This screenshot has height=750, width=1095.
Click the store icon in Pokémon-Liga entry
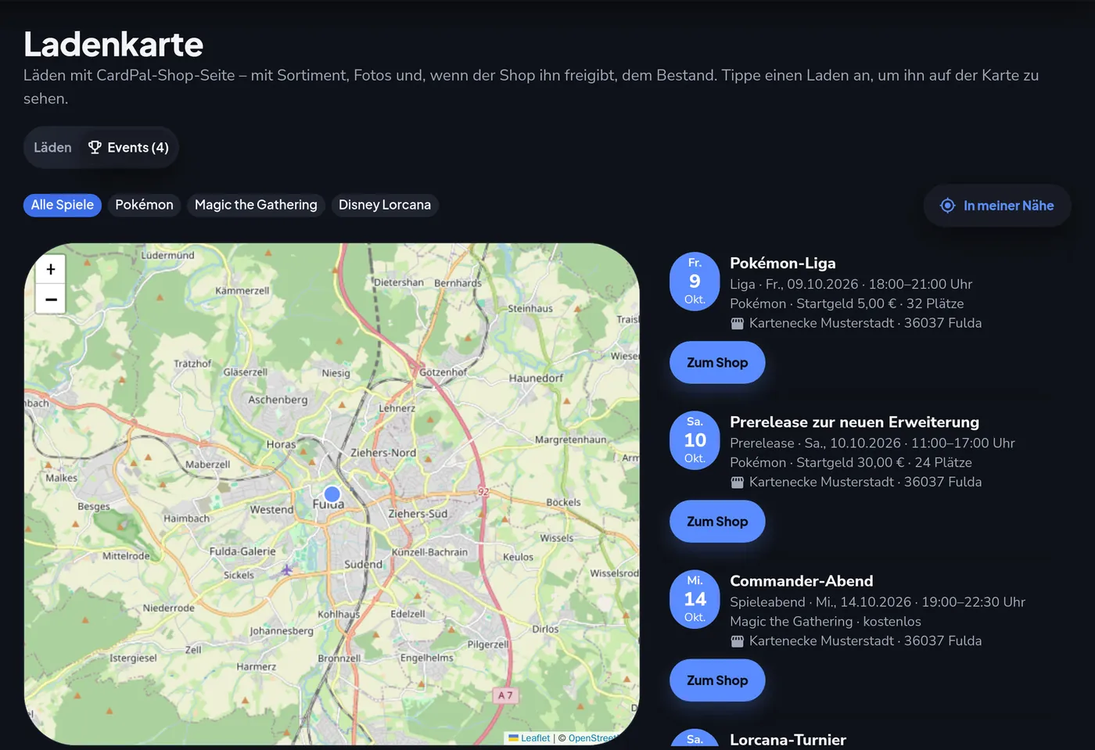click(737, 324)
